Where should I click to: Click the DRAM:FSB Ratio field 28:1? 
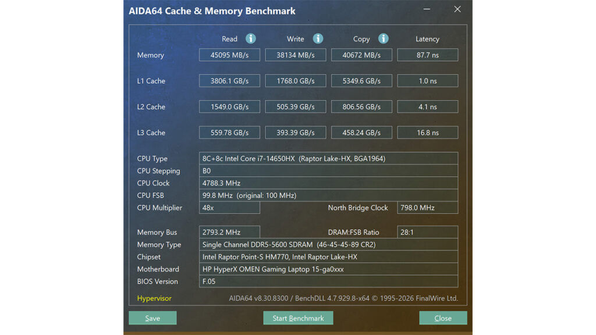428,232
